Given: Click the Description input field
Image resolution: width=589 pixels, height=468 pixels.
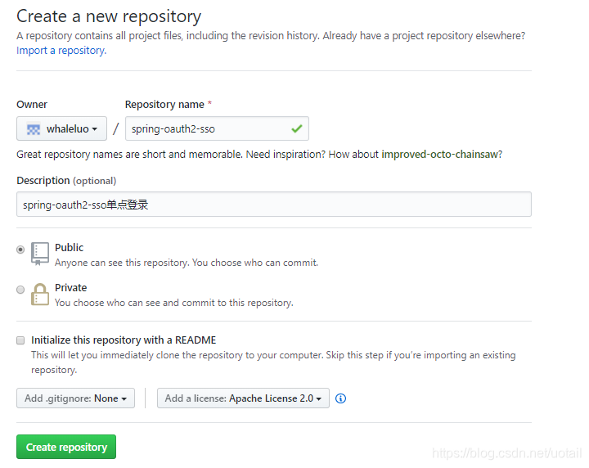Looking at the screenshot, I should [x=274, y=205].
